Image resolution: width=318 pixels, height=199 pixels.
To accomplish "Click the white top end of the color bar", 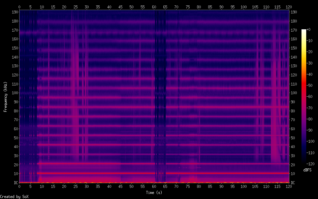I will [304, 31].
